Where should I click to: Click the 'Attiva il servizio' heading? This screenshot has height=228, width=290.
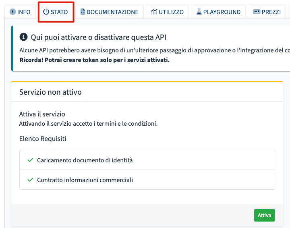click(42, 114)
